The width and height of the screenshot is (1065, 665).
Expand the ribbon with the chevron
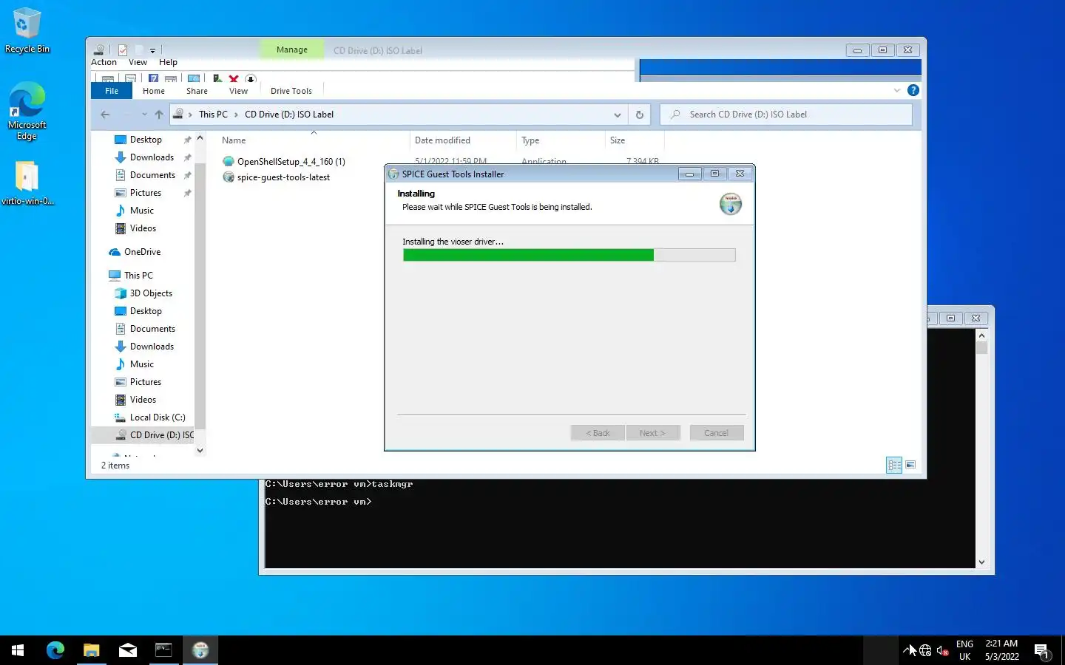pos(897,90)
